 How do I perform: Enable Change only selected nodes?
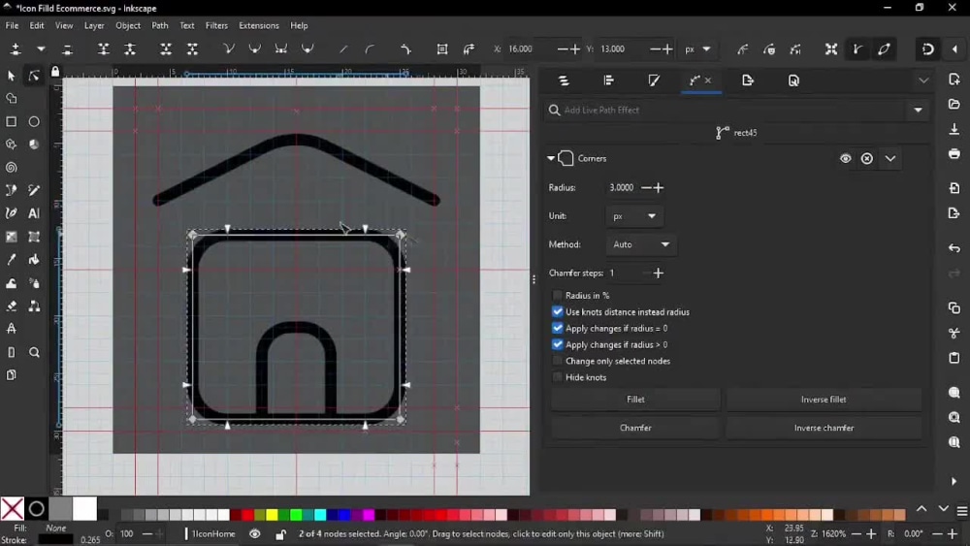tap(558, 361)
